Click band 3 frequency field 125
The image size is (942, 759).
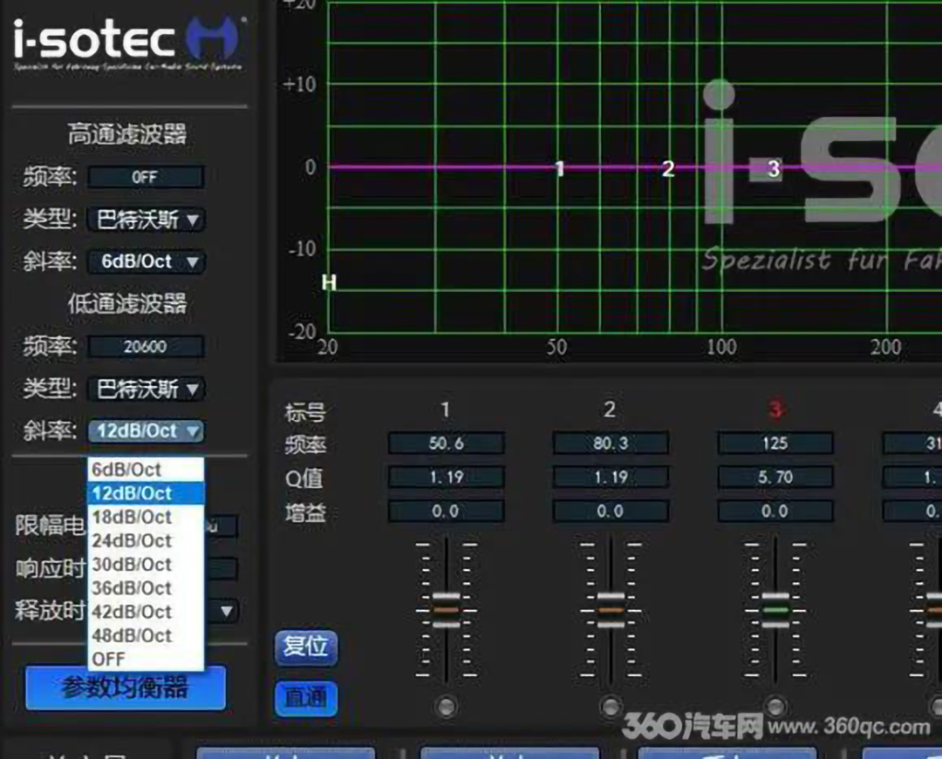775,444
